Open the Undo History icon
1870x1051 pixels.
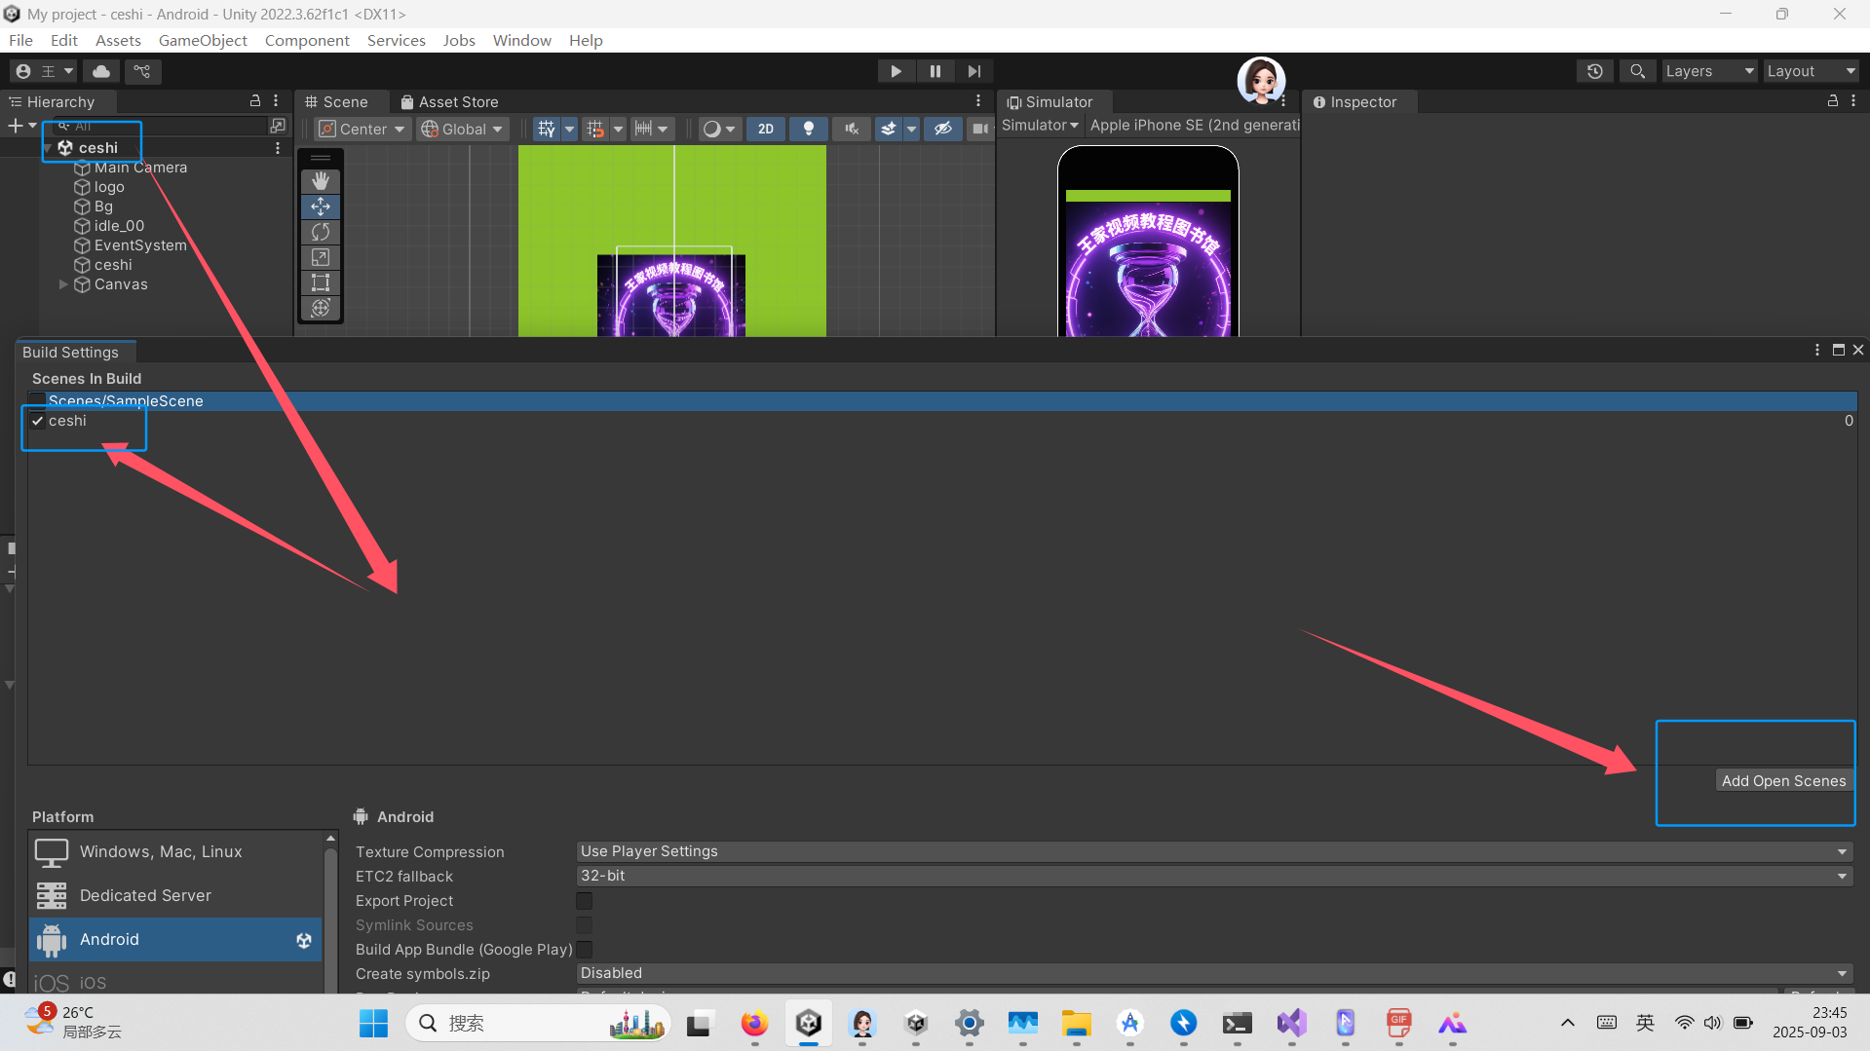point(1595,71)
